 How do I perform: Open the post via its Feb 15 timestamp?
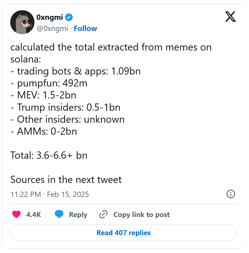[69, 194]
